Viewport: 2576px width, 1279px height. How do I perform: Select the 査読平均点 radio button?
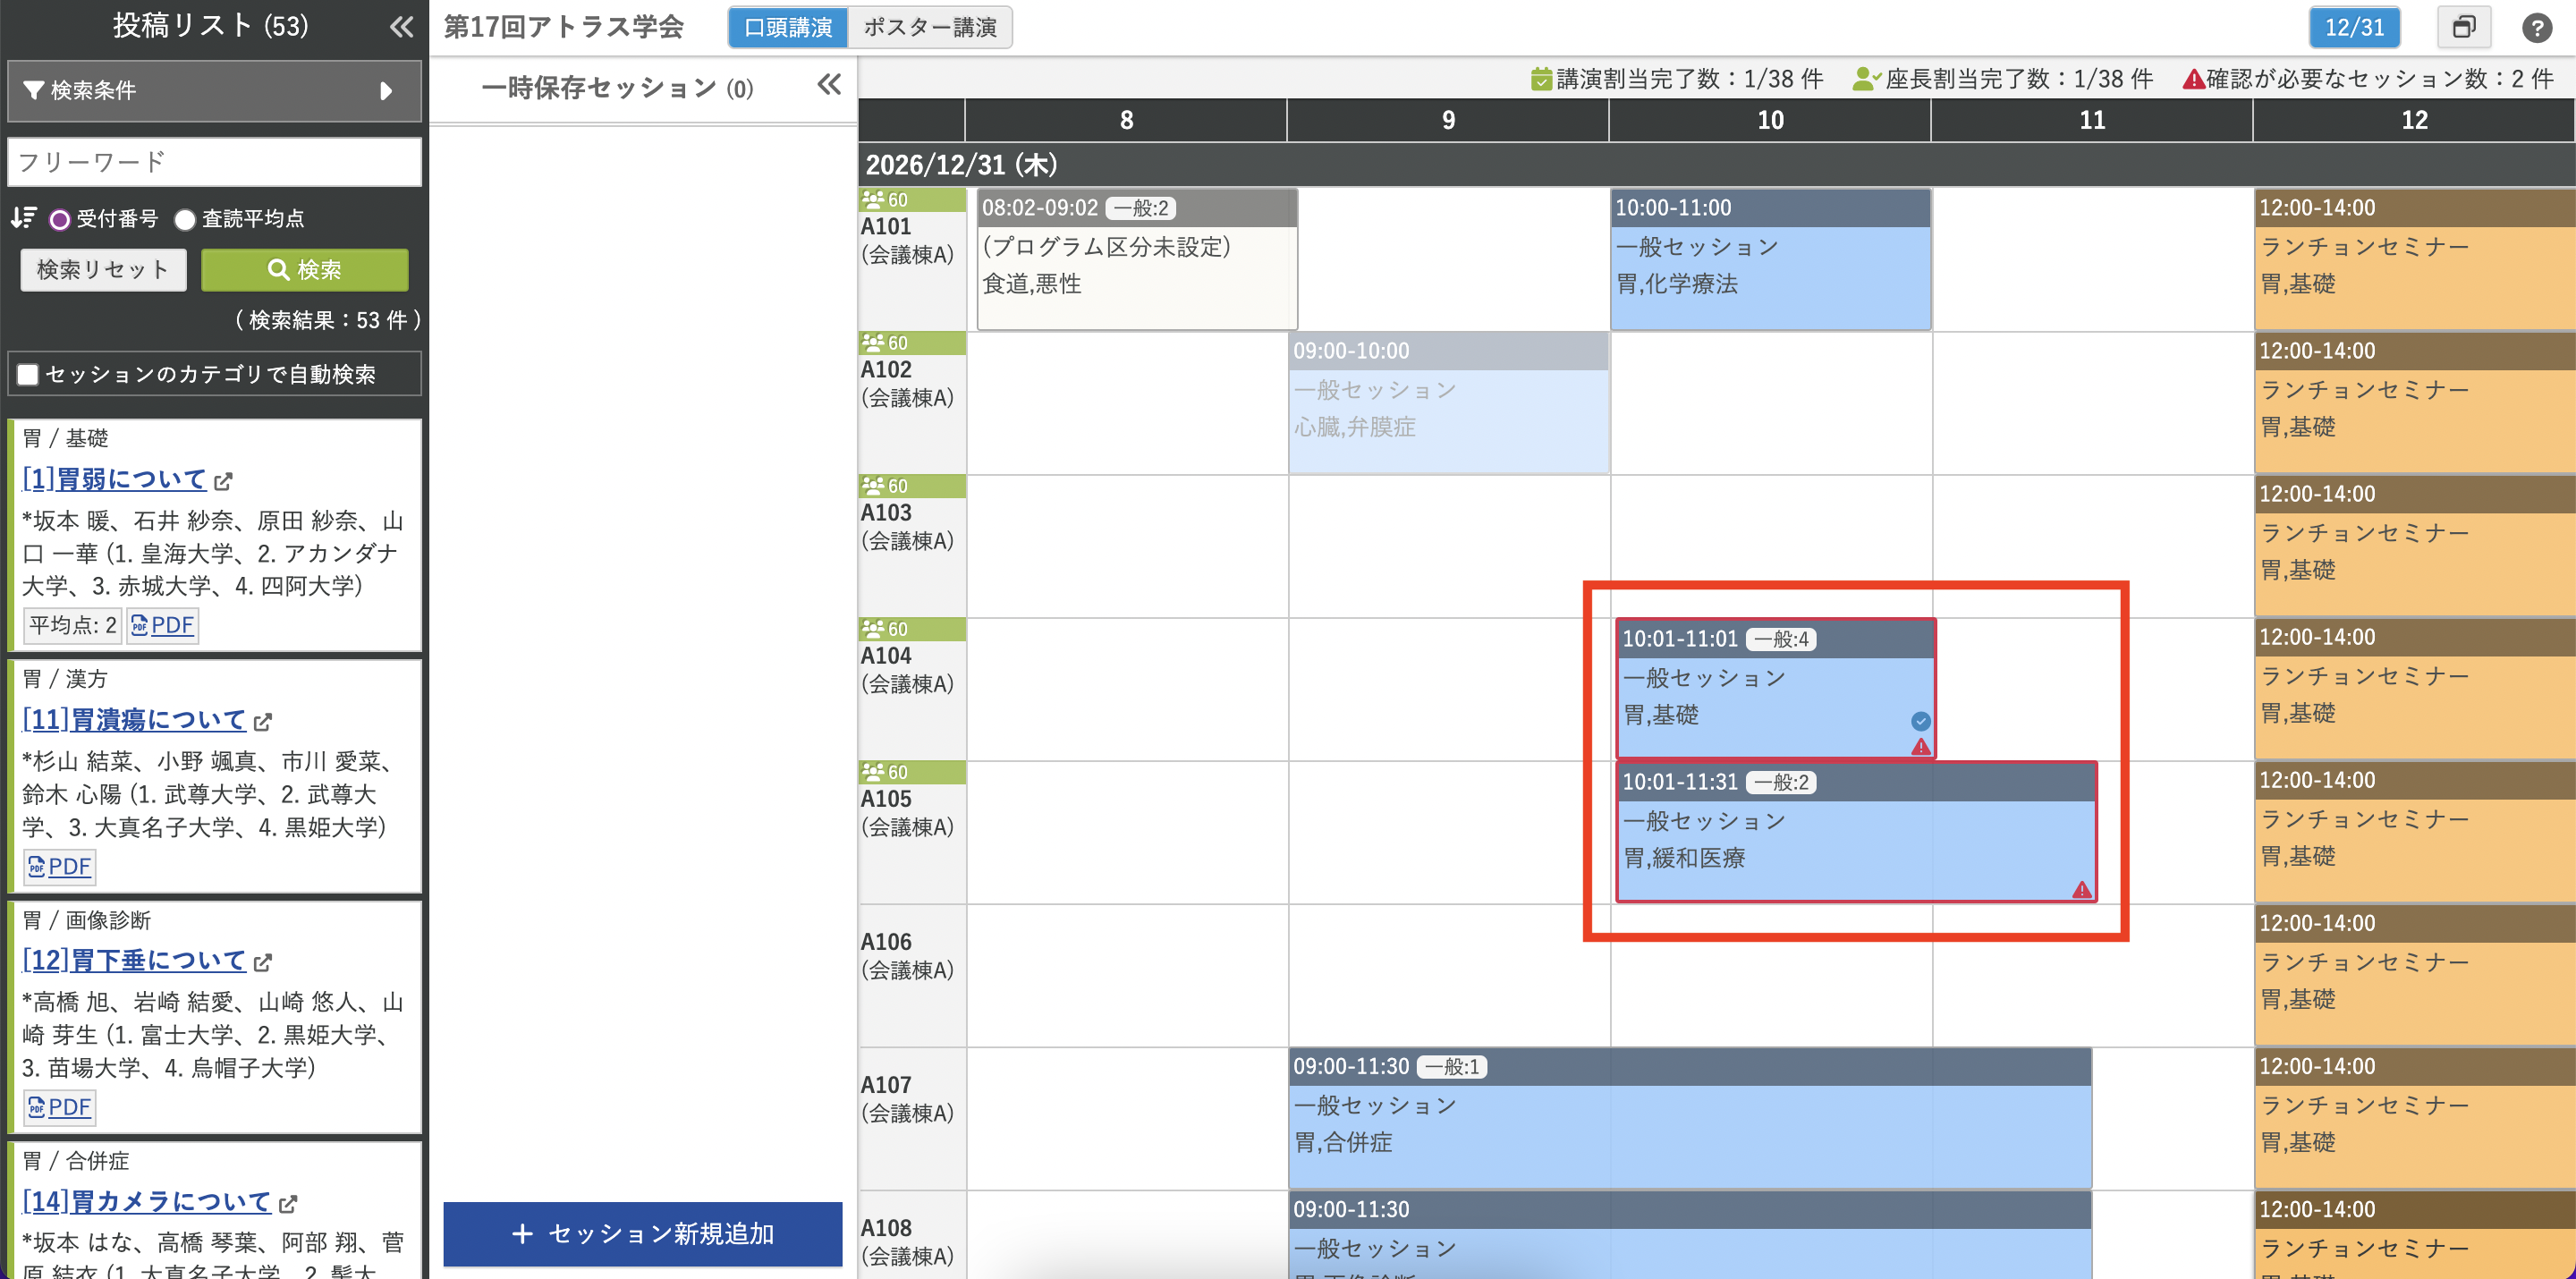185,220
